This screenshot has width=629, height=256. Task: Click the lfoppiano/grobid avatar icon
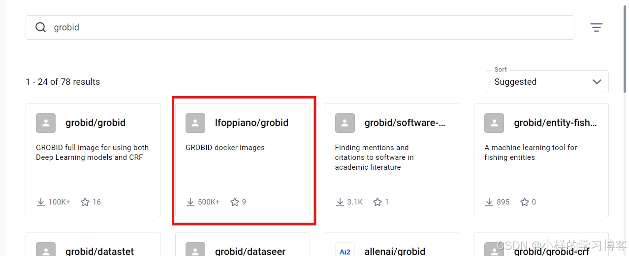(195, 123)
